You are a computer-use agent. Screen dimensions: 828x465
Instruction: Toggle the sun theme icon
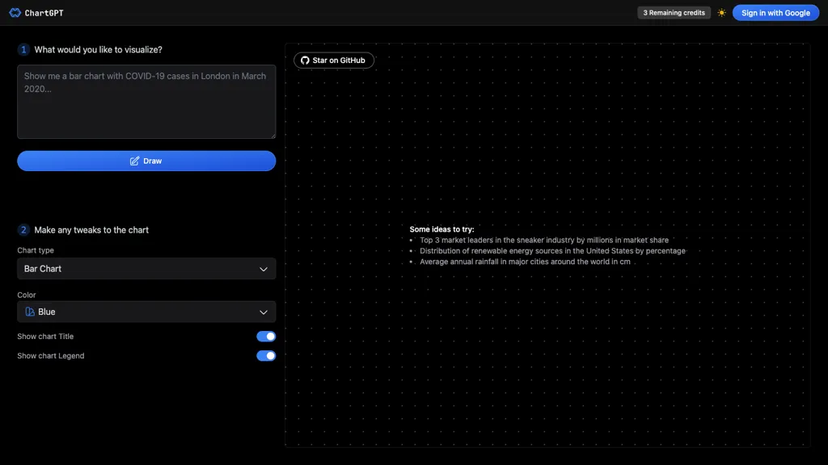tap(721, 13)
